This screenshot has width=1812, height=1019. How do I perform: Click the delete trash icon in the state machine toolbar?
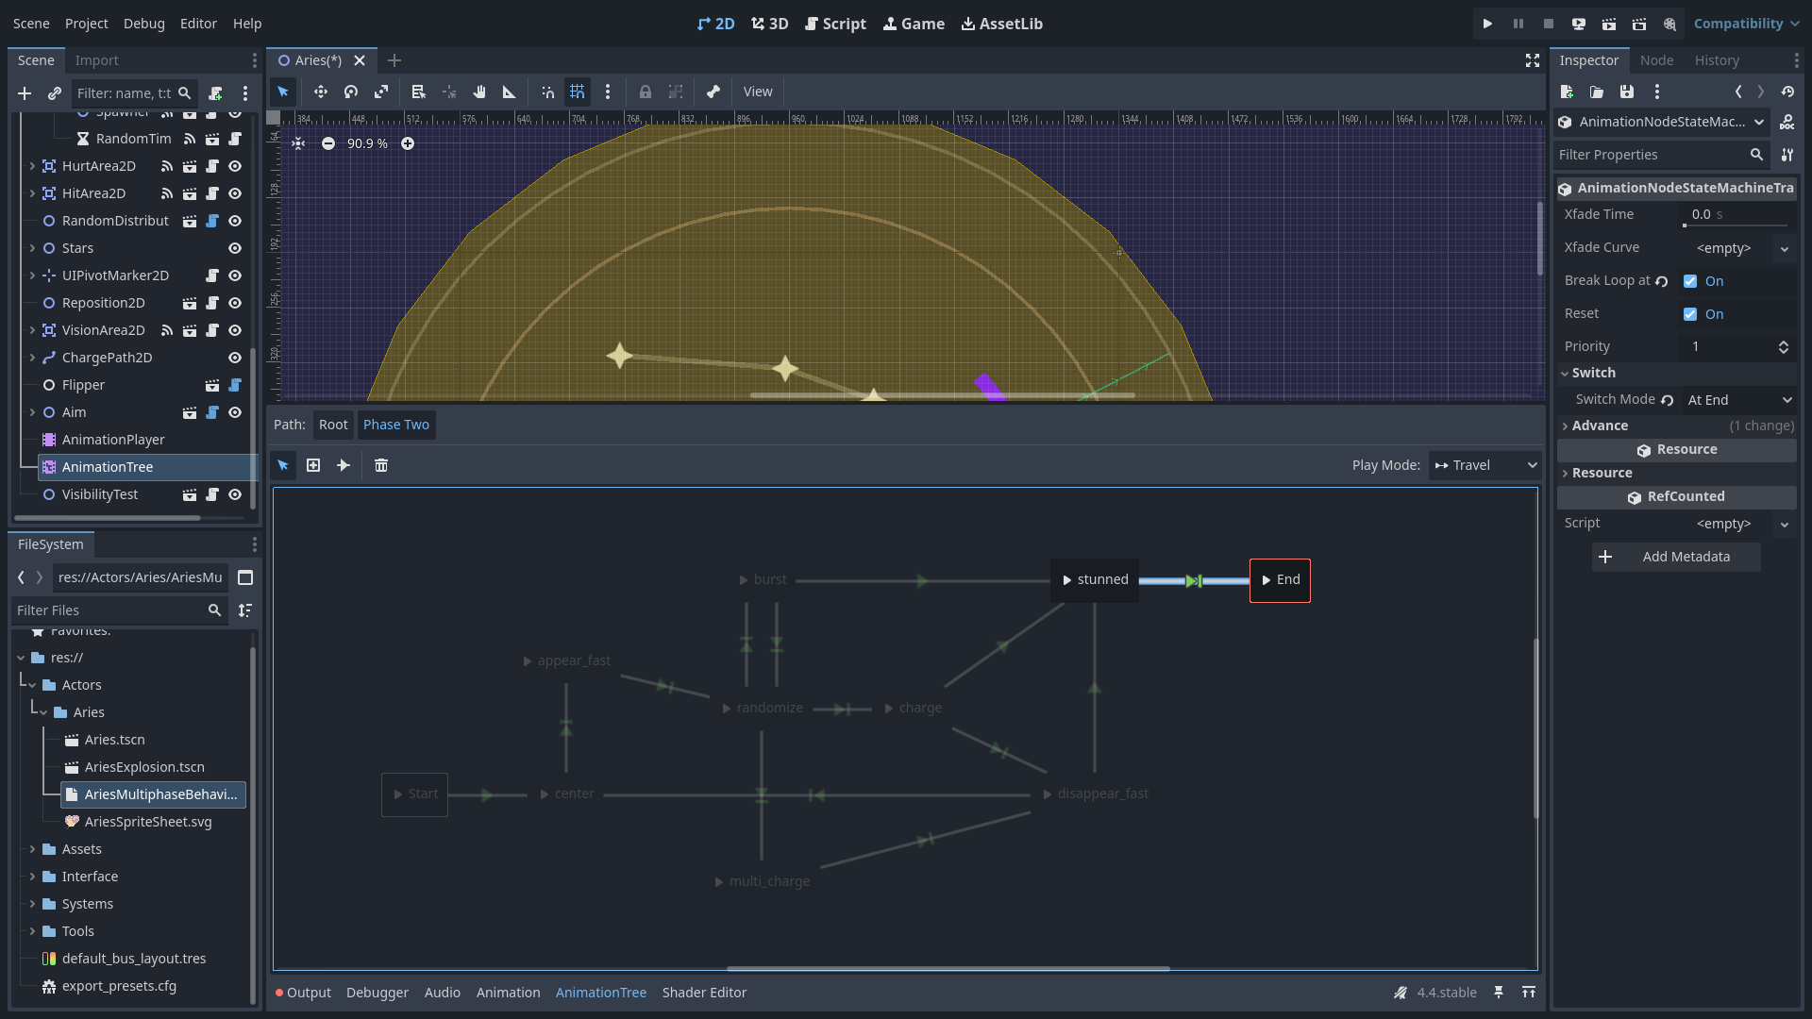[381, 465]
